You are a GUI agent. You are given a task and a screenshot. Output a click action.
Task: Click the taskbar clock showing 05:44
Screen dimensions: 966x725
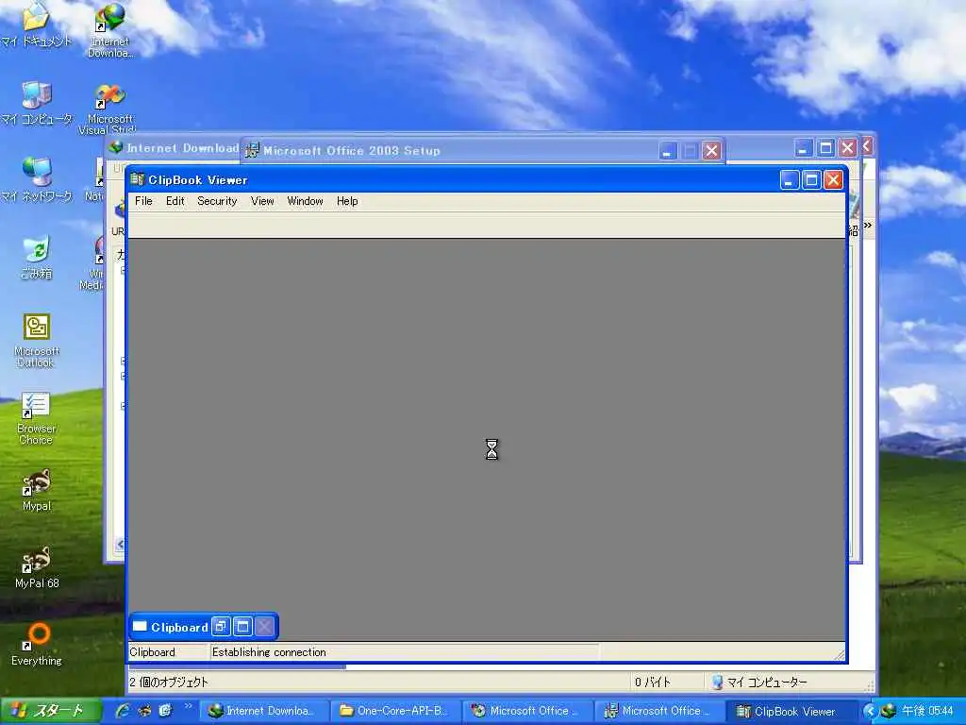pos(927,711)
